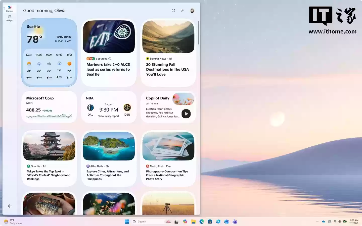Click the Summit News publisher icon
This screenshot has height=226, width=362.
coord(147,59)
